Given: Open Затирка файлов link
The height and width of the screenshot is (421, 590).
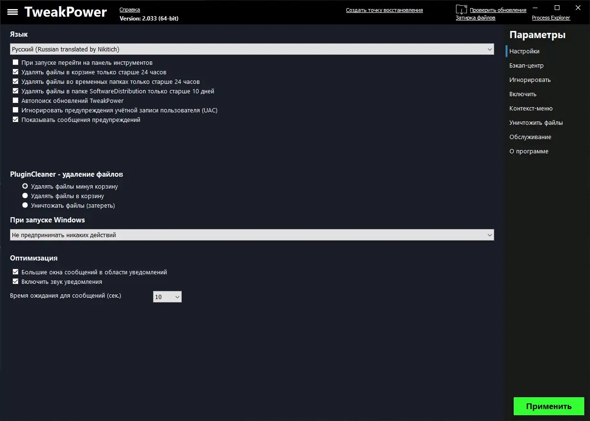Looking at the screenshot, I should click(x=476, y=18).
